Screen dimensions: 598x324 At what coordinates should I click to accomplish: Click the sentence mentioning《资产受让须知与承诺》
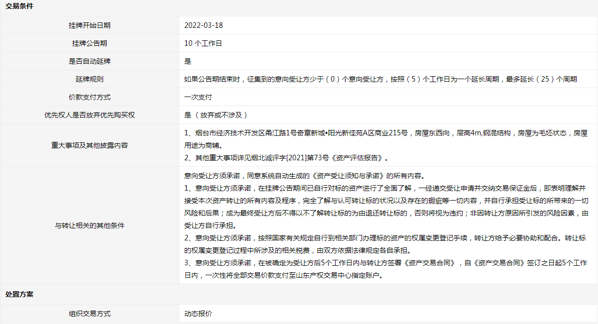click(304, 176)
